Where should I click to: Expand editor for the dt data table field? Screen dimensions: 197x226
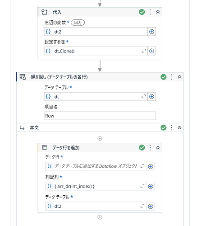pos(144,96)
